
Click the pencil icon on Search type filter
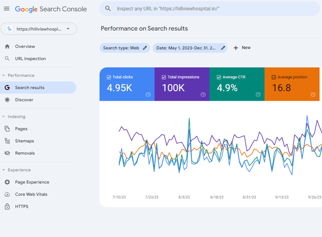point(145,48)
